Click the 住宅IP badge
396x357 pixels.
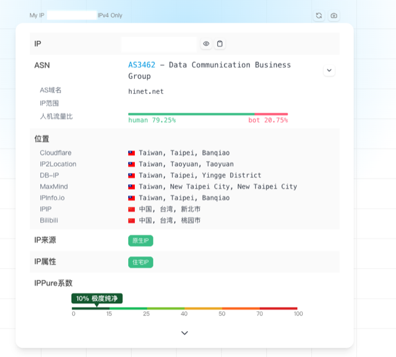click(x=140, y=262)
